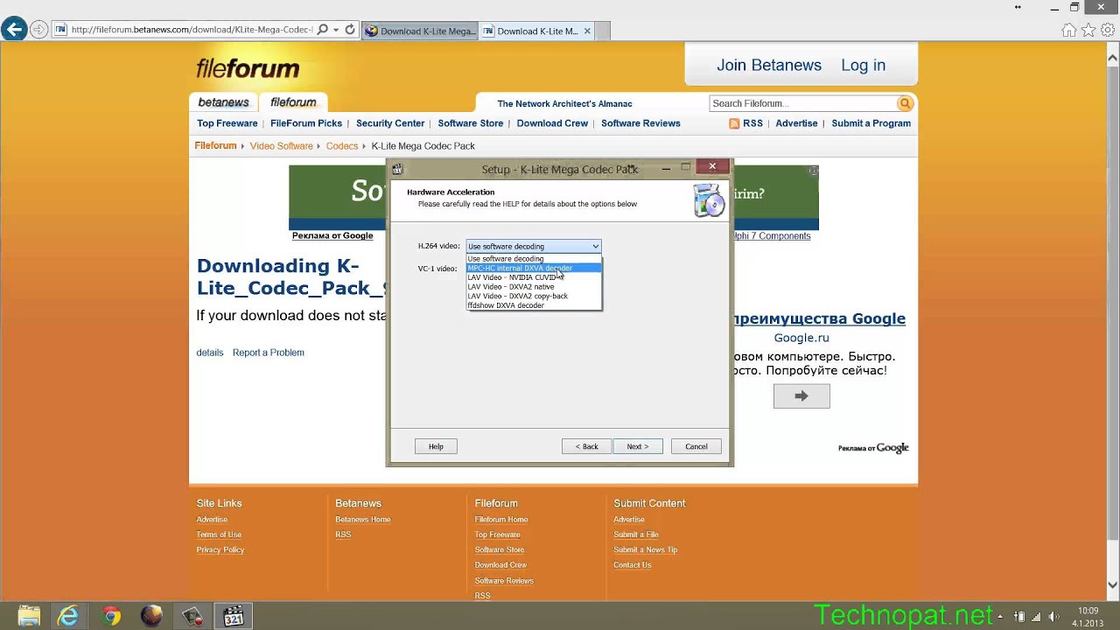This screenshot has width=1120, height=630.
Task: Click the setup window title bar icon
Action: [x=397, y=169]
